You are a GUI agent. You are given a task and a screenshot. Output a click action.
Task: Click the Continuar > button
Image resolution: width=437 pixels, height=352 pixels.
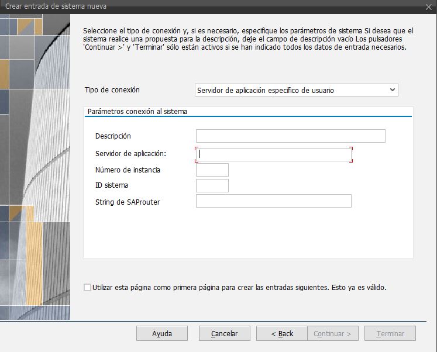pyautogui.click(x=333, y=333)
